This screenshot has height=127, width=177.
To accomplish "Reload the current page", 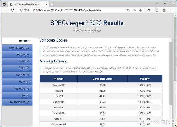I will (12, 10).
